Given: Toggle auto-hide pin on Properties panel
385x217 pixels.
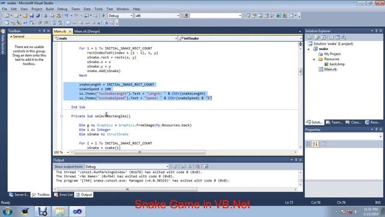Looking at the screenshot, I should (377, 130).
